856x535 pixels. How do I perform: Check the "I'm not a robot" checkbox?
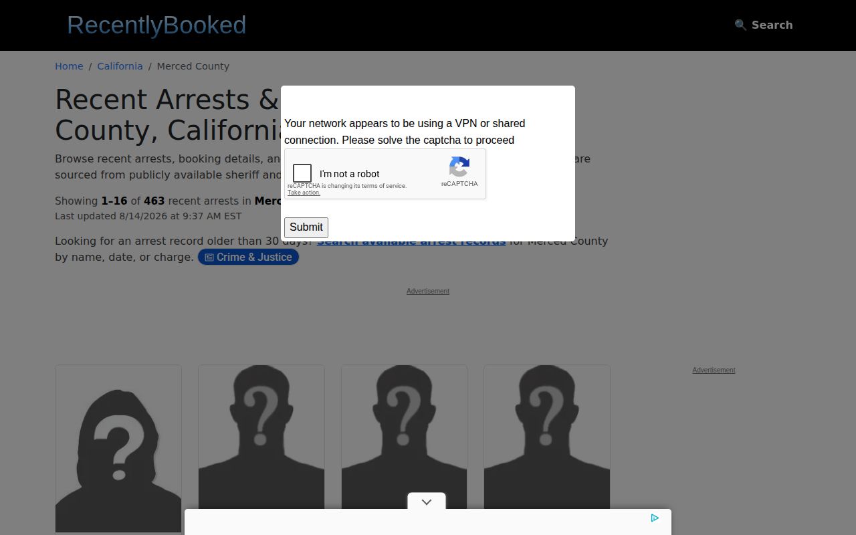pyautogui.click(x=302, y=173)
